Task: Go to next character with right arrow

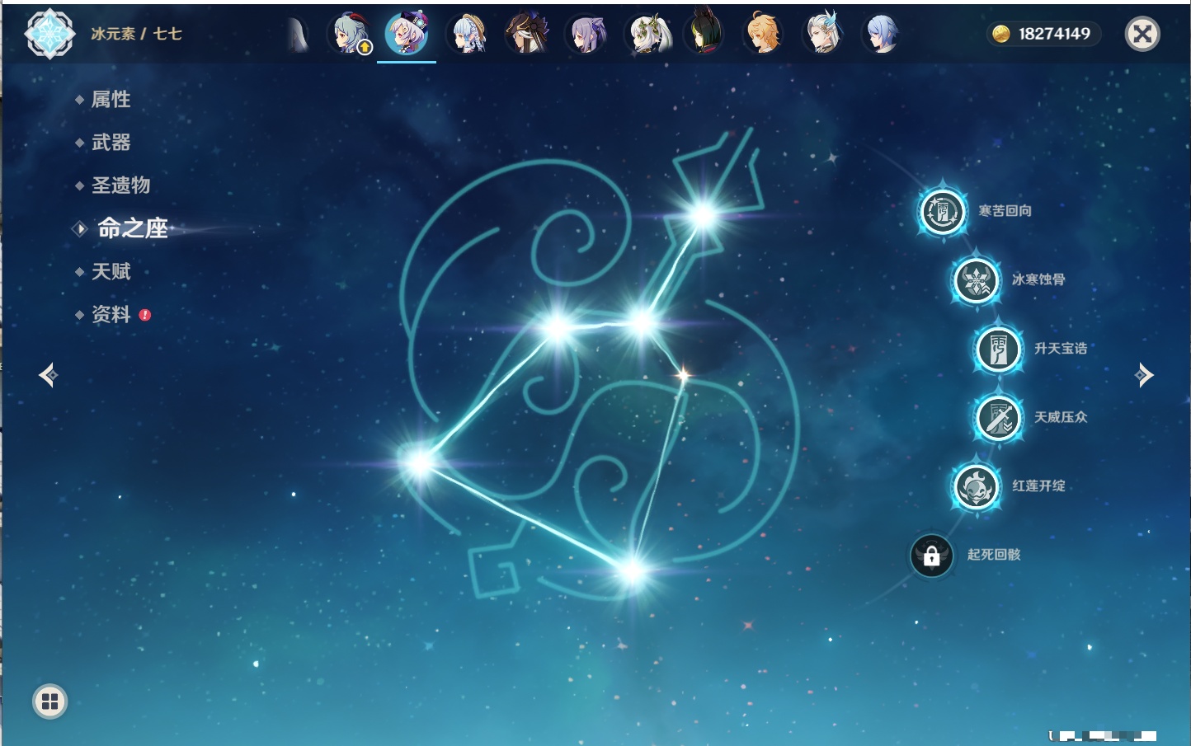Action: click(x=1144, y=375)
